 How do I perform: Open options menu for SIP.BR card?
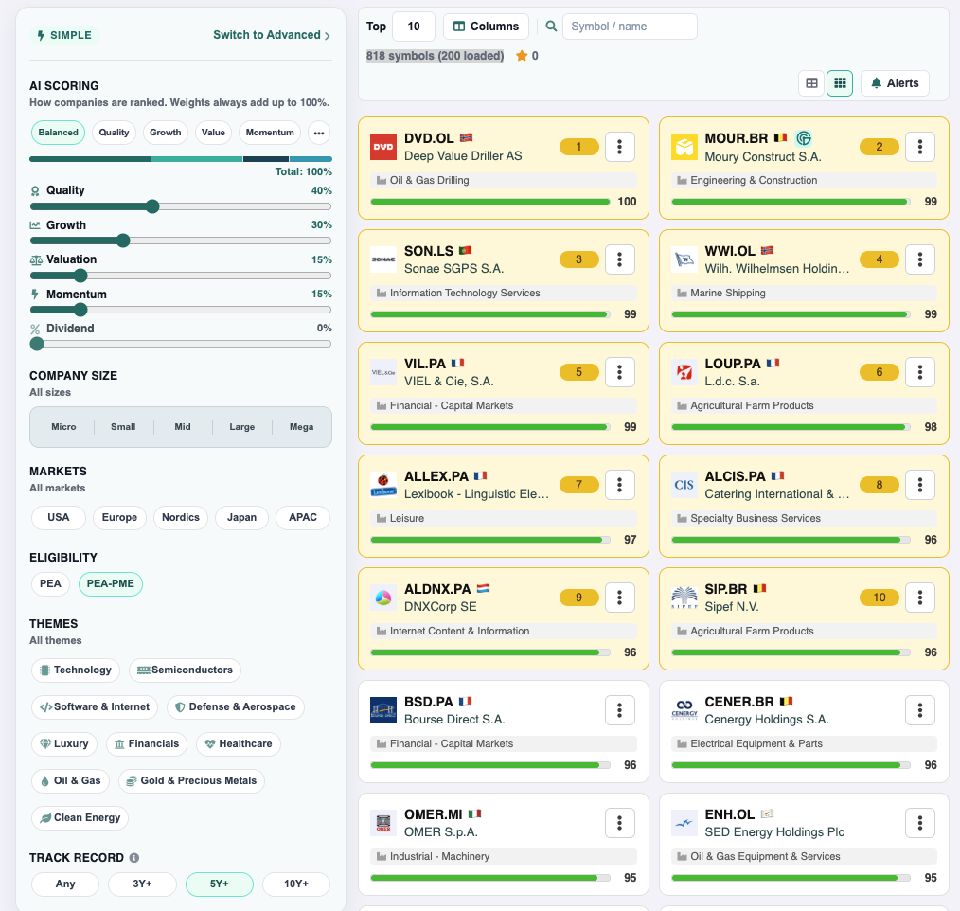tap(919, 598)
